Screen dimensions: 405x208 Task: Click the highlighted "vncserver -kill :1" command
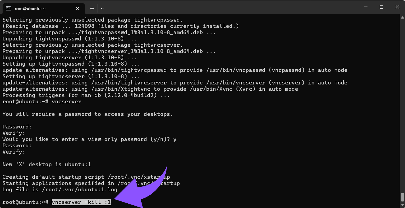[81, 202]
